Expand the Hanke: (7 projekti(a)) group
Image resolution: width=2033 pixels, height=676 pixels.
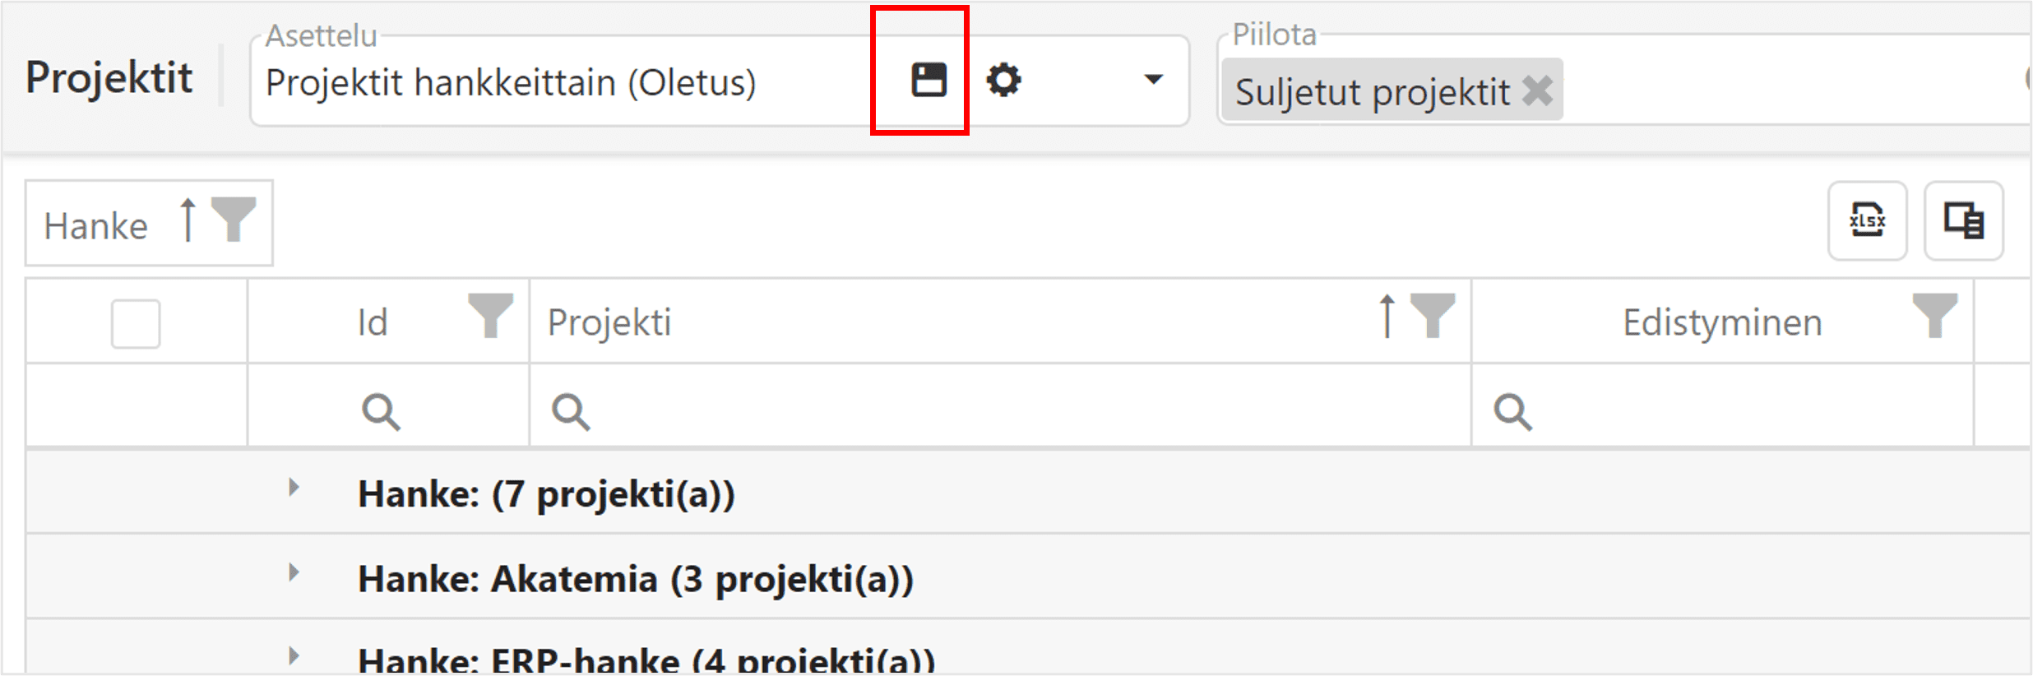294,488
